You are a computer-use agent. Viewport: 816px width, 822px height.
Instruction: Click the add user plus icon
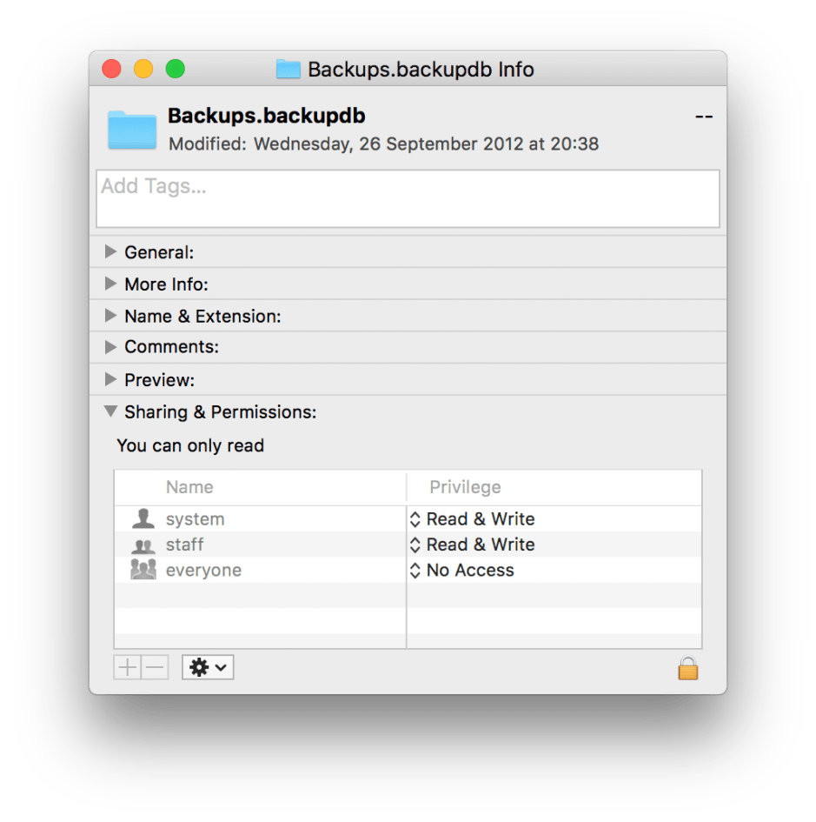(125, 667)
